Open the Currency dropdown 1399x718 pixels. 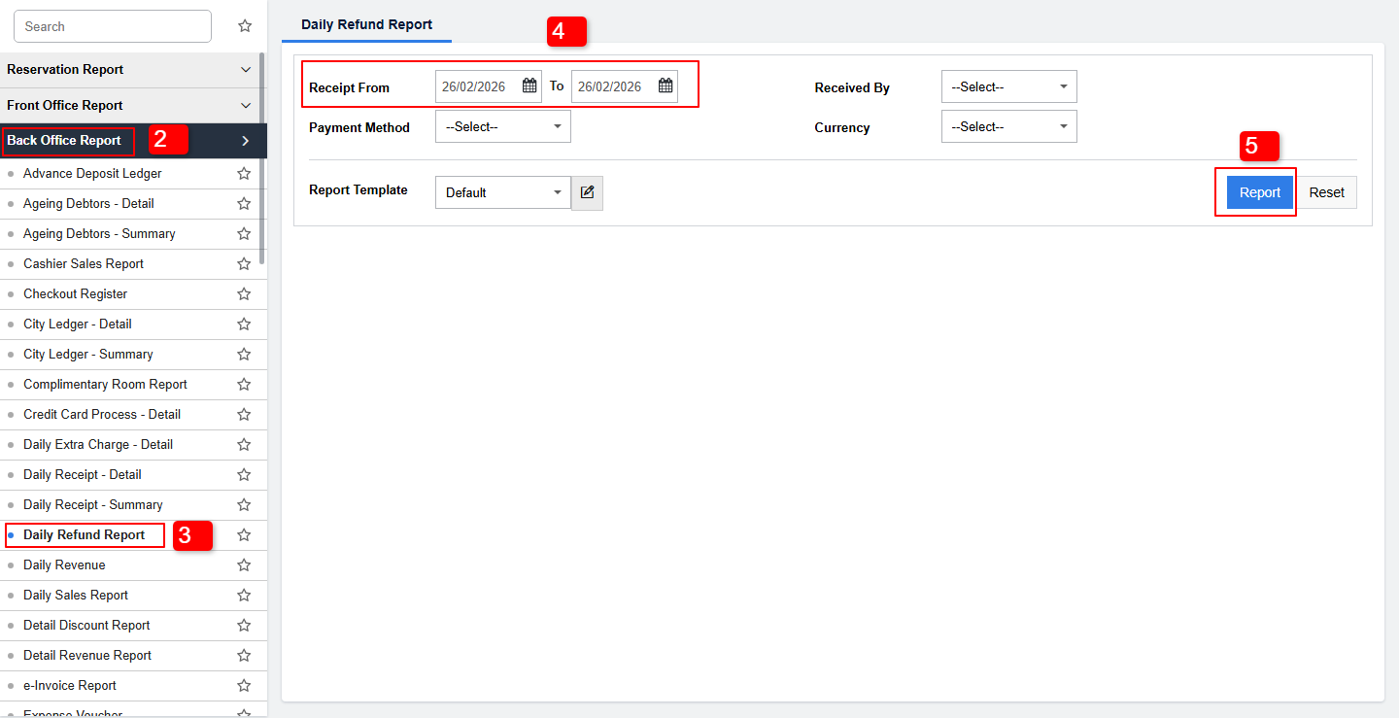1009,126
